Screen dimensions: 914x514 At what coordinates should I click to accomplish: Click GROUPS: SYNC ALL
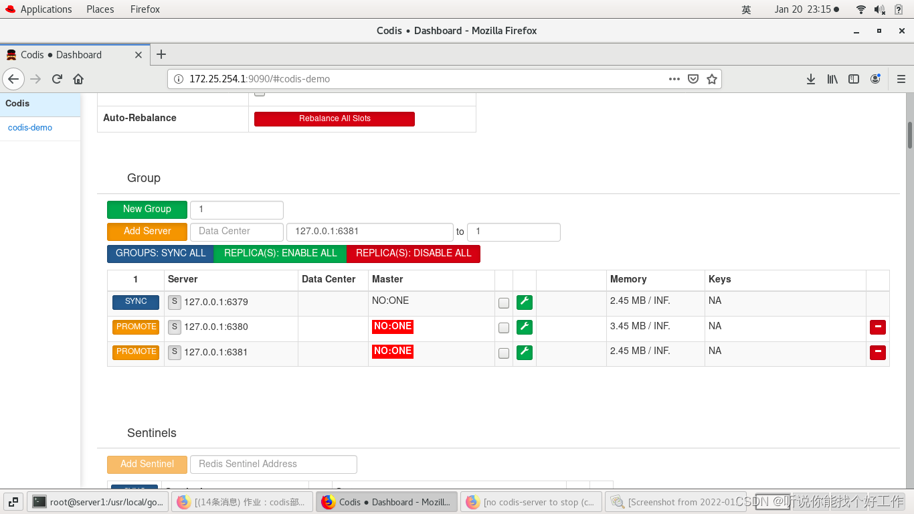pyautogui.click(x=161, y=254)
